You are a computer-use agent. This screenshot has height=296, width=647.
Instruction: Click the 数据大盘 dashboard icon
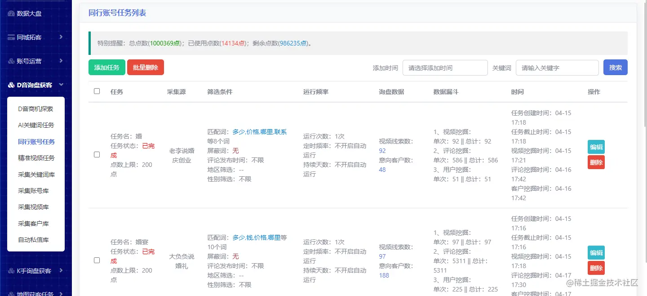pos(11,13)
